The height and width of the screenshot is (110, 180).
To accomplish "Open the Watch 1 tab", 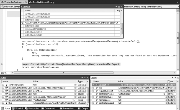I will coord(18,108).
